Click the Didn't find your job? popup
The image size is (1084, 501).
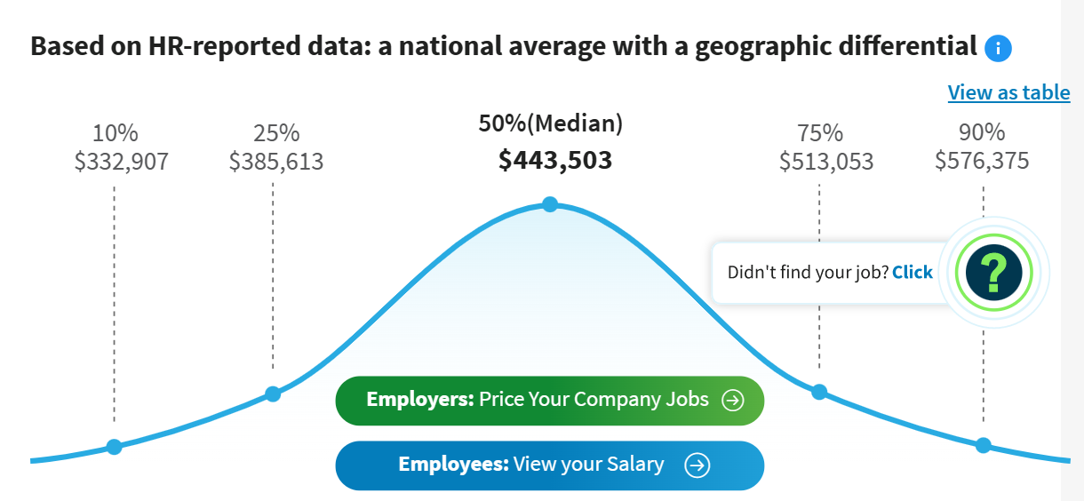(x=831, y=272)
